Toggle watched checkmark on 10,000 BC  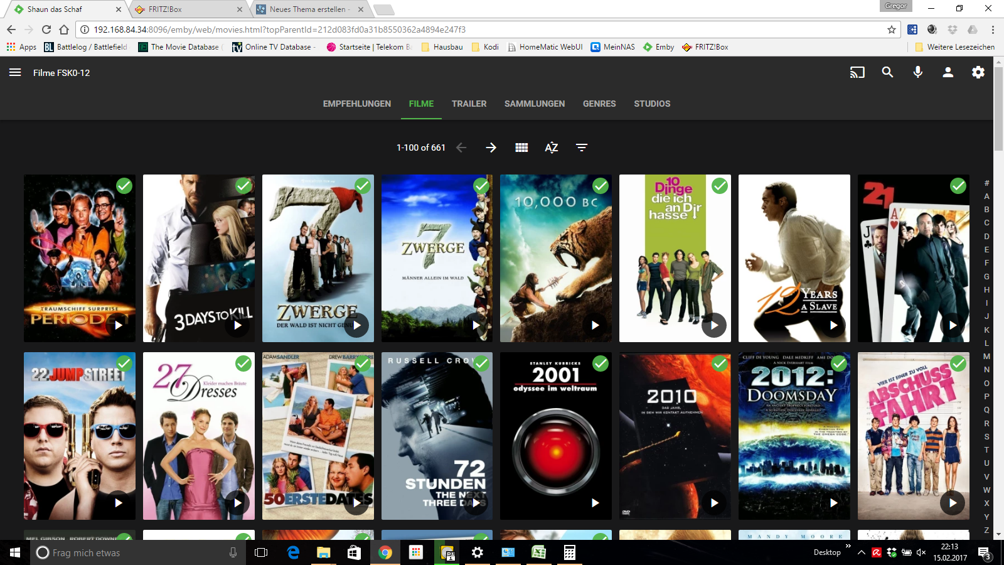coord(601,186)
